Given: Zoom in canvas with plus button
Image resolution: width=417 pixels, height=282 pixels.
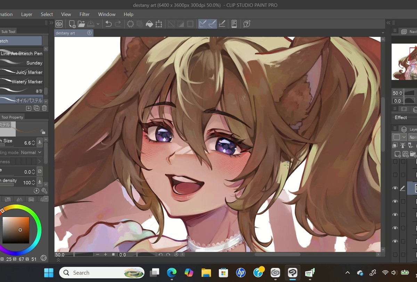Looking at the screenshot, I should click(x=105, y=254).
